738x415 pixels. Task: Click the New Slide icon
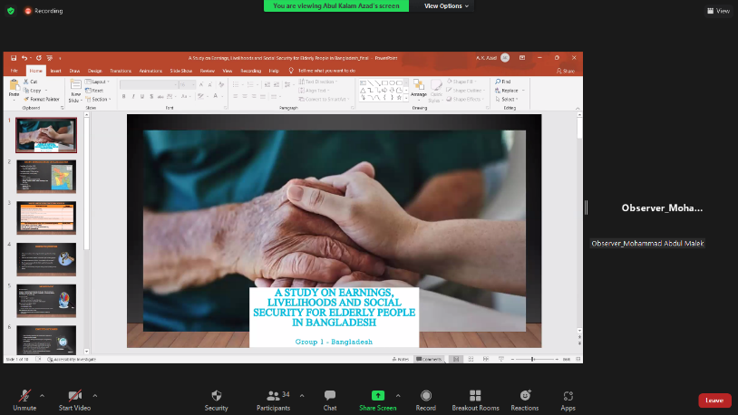point(75,84)
